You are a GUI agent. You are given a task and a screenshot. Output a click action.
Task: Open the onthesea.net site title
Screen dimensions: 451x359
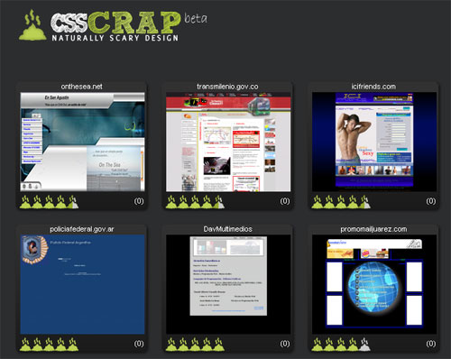tap(81, 87)
